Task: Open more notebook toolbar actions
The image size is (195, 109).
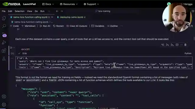Action: click(122, 26)
